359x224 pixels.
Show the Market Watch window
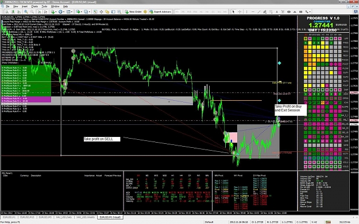[95, 11]
